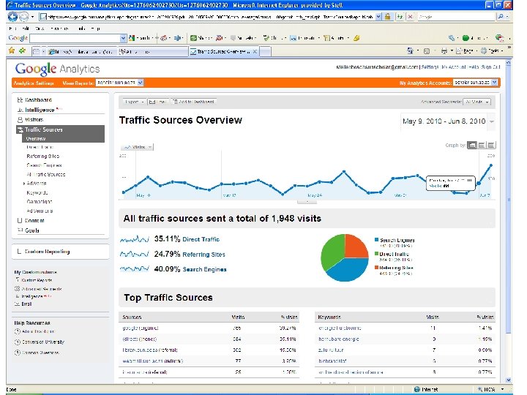Open the address bar URL dropdown
Viewport: 527px width, 395px height.
point(379,16)
